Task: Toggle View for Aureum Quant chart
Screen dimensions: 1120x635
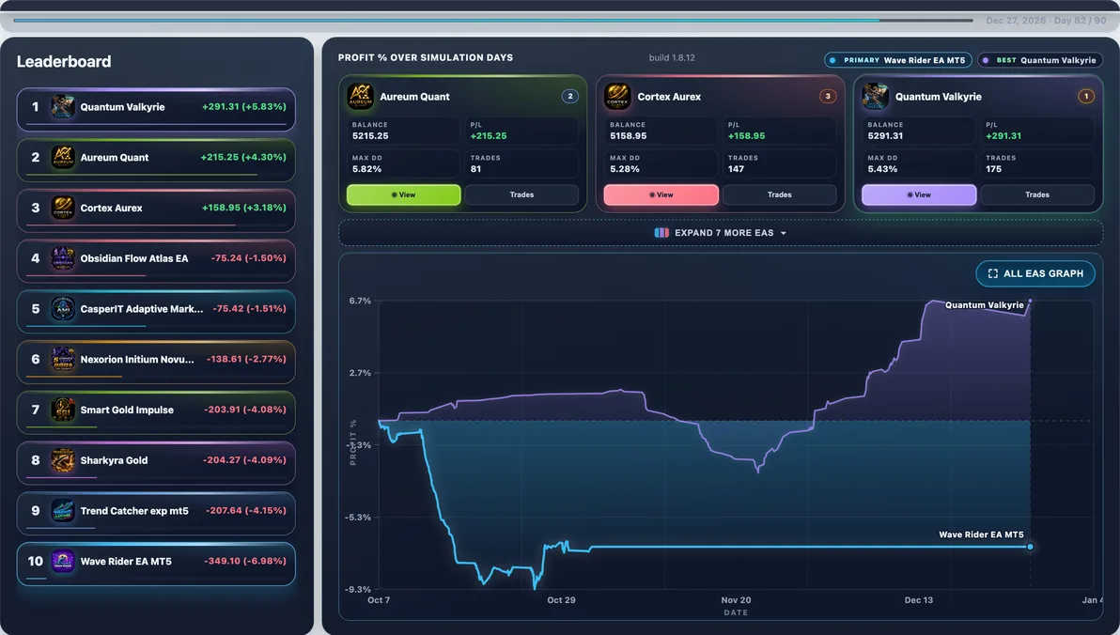Action: click(404, 195)
